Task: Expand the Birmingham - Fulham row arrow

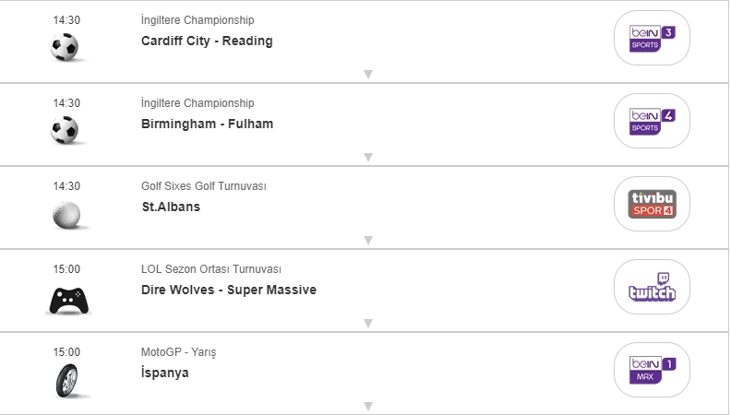Action: coord(367,158)
